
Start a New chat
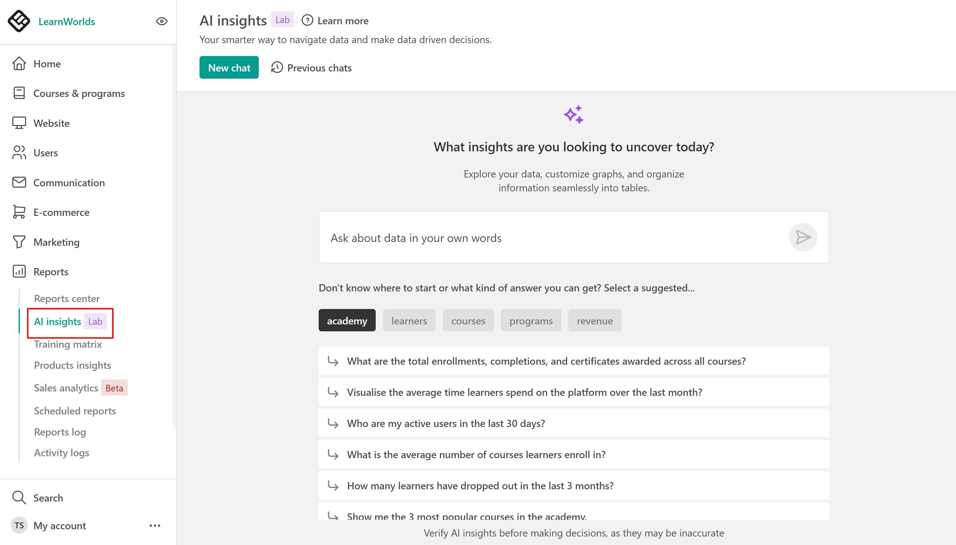coord(229,68)
